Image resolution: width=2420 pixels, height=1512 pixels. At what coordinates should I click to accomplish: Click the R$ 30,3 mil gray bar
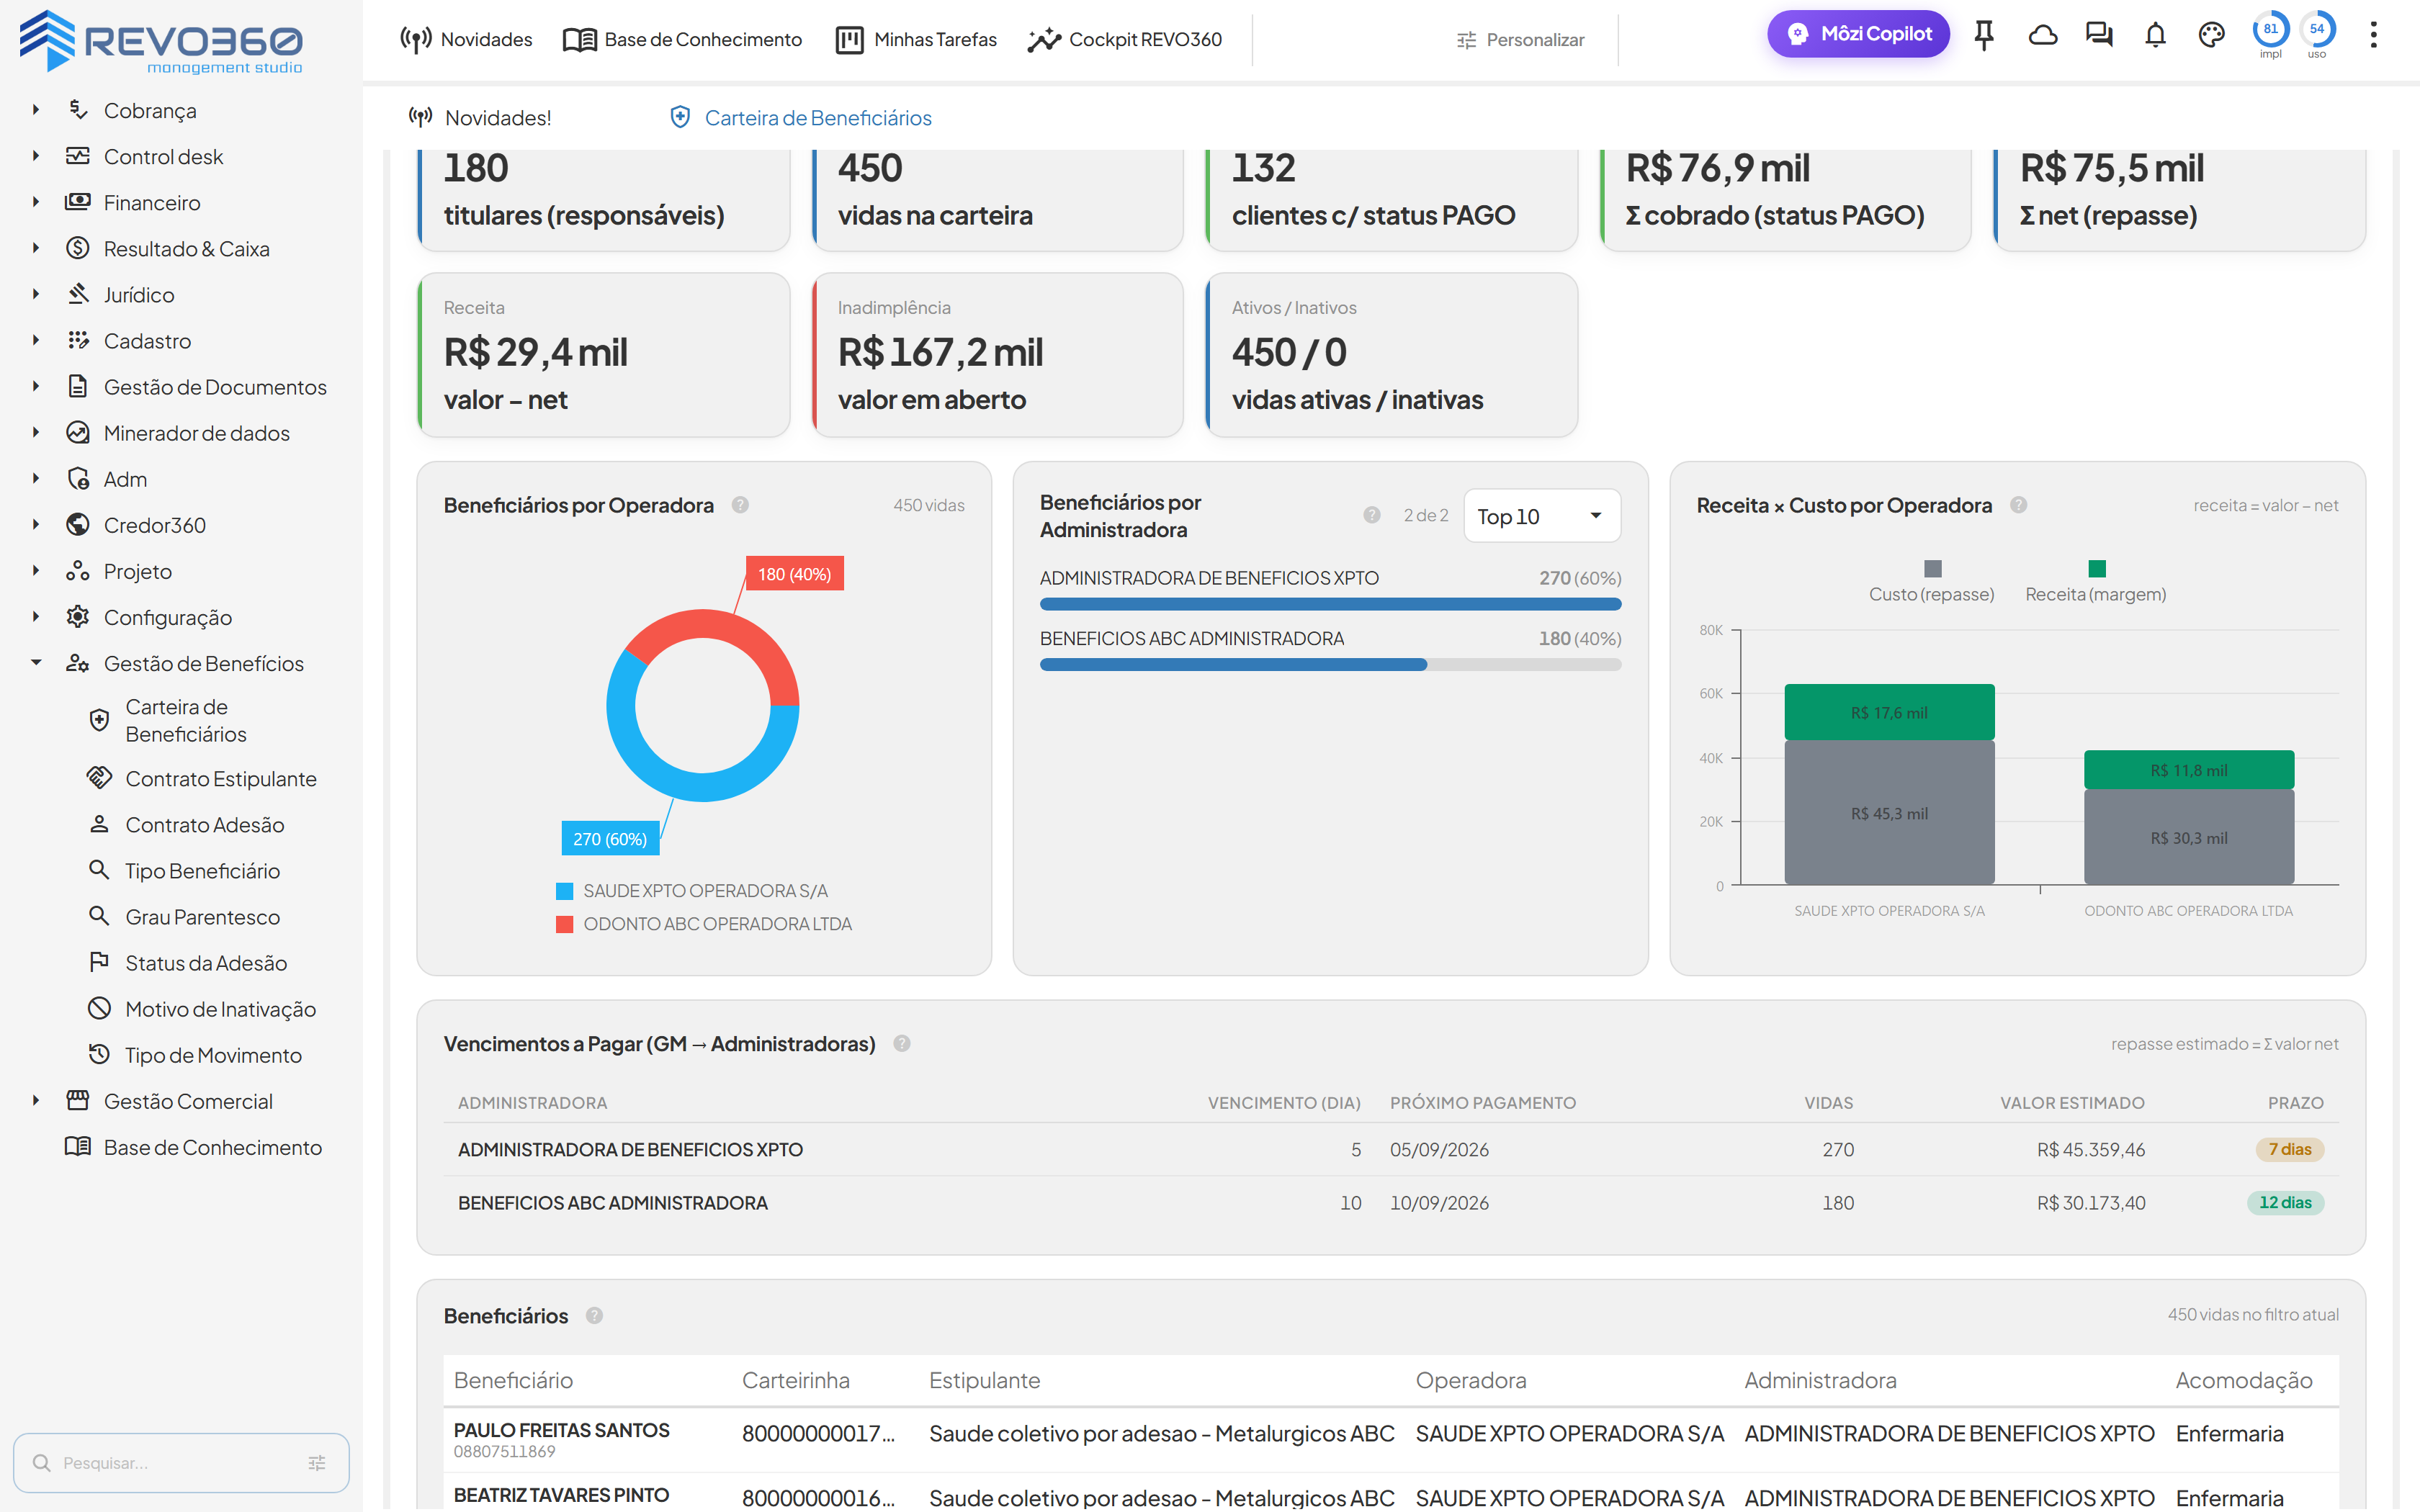tap(2188, 837)
